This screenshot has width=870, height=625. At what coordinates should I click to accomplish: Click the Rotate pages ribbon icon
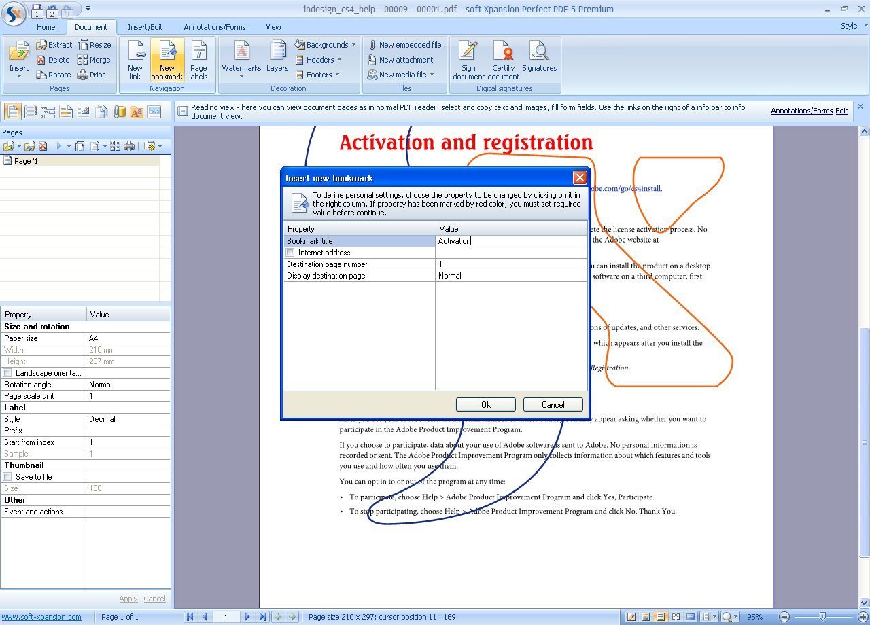pyautogui.click(x=41, y=75)
